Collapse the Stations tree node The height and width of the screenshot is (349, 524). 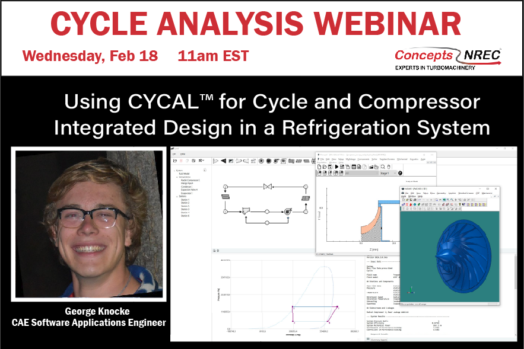point(177,197)
